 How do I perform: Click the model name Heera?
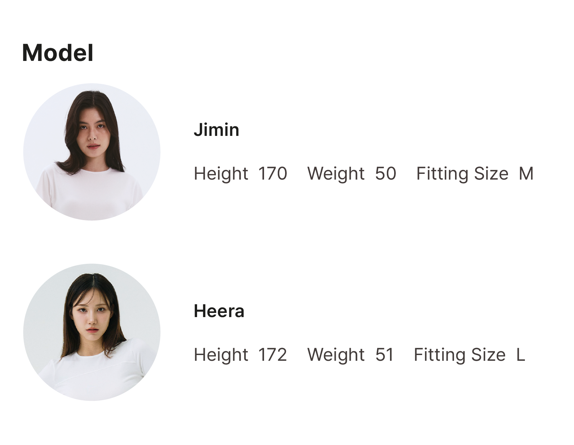(219, 311)
